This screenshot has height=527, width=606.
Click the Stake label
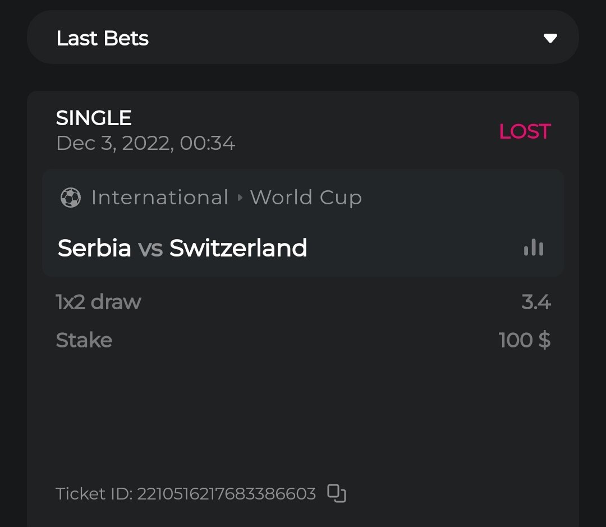click(84, 340)
